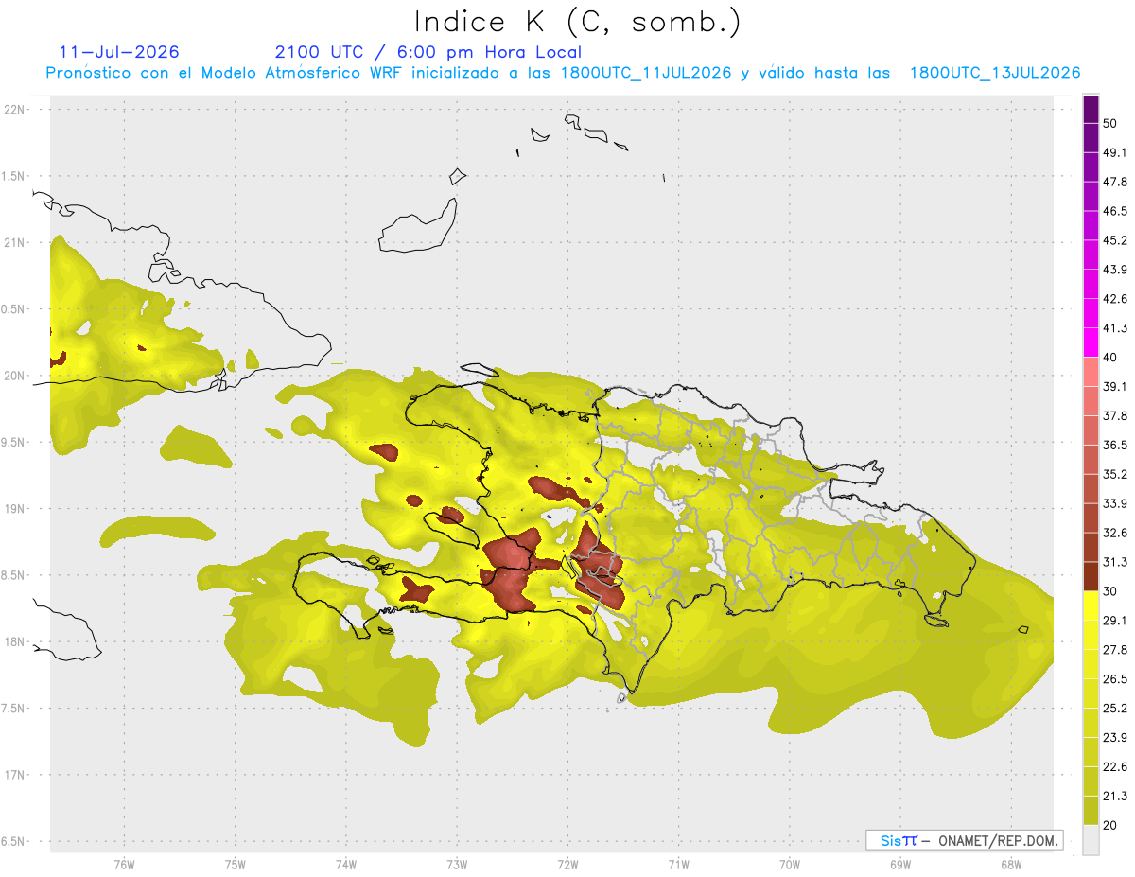
Task: Click the "21N" latitude label
Action: pos(14,242)
